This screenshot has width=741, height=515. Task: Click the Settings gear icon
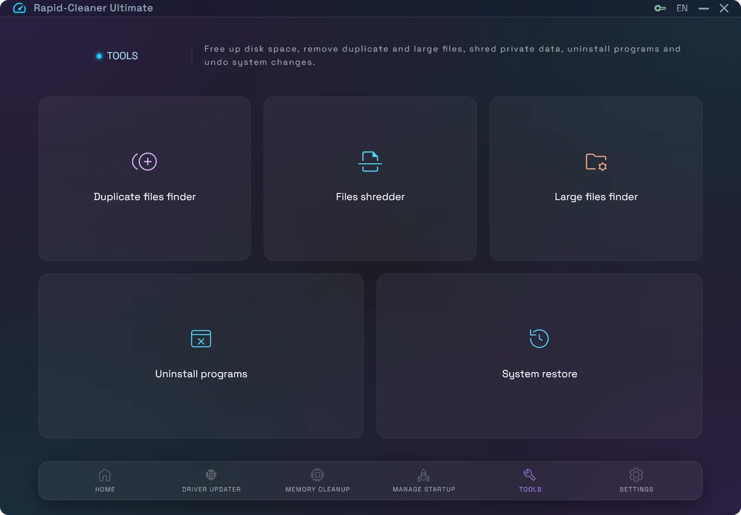coord(636,474)
